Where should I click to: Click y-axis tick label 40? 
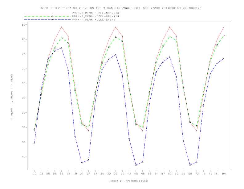click(24, 157)
